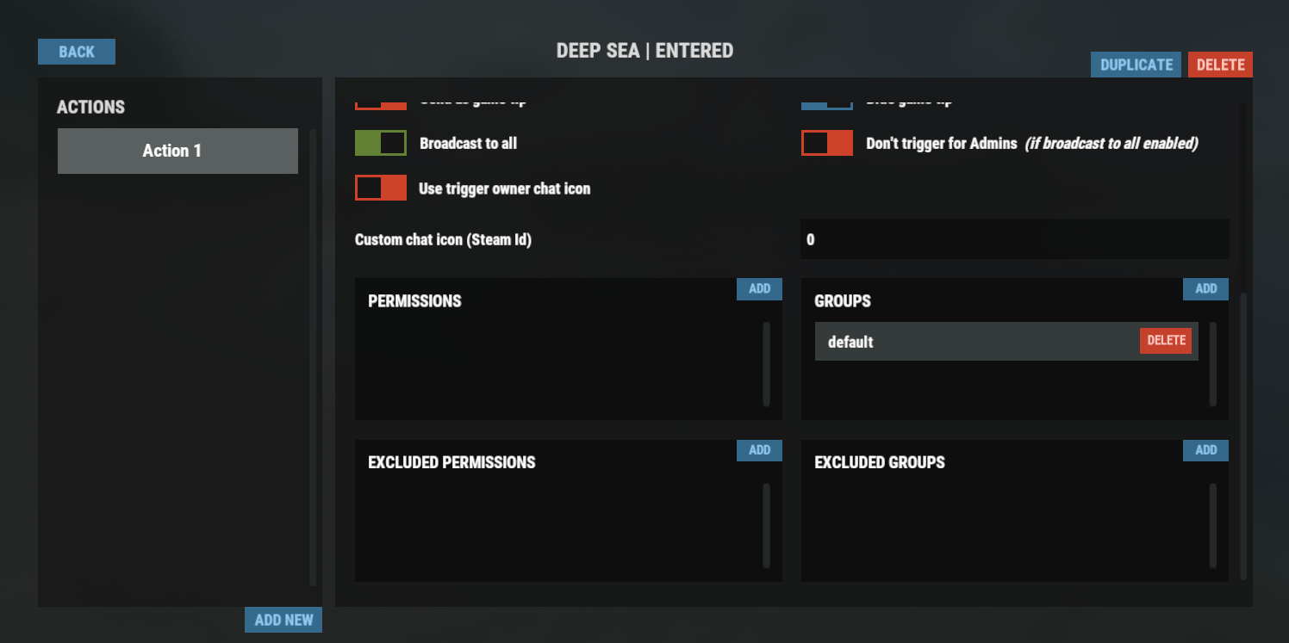
Task: Enable Don't trigger for Admins toggle
Action: (x=826, y=143)
